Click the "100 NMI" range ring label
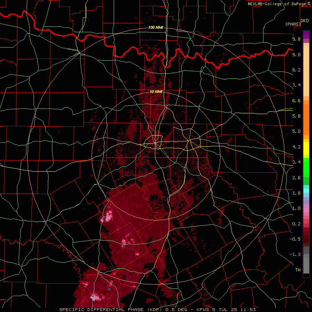The image size is (312, 312). pyautogui.click(x=156, y=27)
